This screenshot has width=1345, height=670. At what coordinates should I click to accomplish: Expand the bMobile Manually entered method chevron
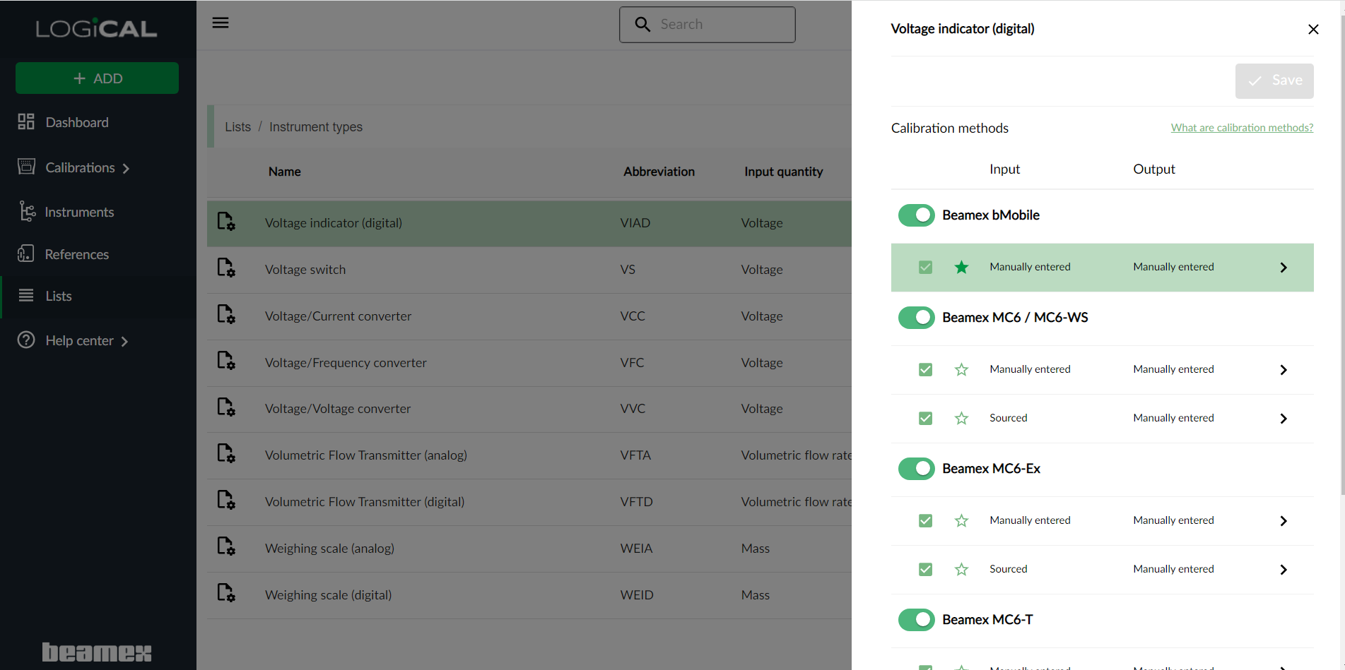coord(1284,268)
